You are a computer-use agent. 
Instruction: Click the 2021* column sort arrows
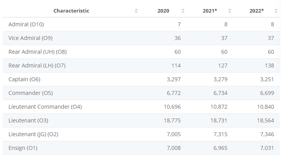click(230, 11)
